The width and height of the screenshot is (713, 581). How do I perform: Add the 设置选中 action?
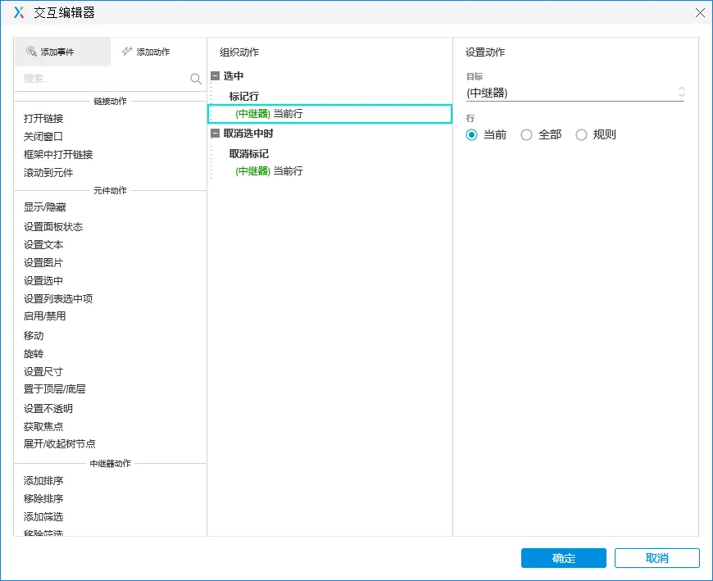pyautogui.click(x=43, y=281)
